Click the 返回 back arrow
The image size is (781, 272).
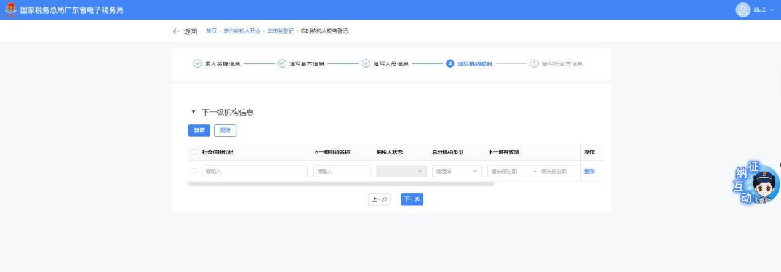[x=177, y=31]
